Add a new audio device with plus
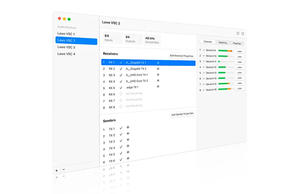291x194 pixels. coord(57,170)
